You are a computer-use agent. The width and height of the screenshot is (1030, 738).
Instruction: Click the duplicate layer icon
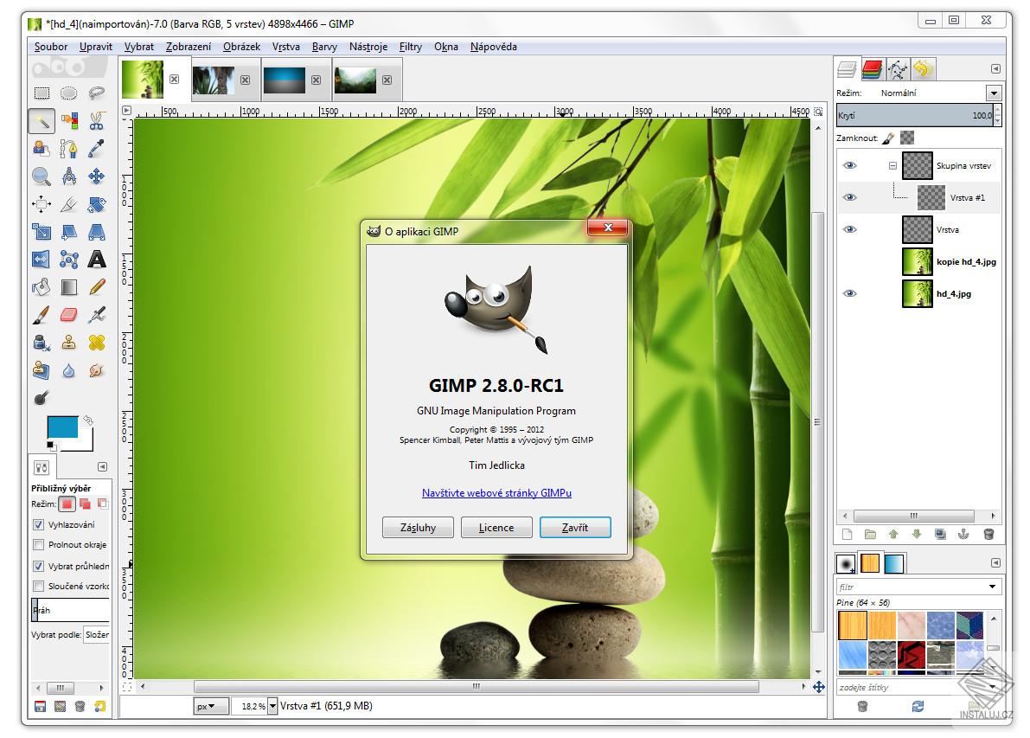[x=941, y=535]
